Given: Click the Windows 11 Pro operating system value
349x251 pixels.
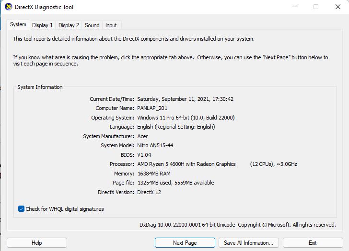Looking at the screenshot, I should pos(186,118).
